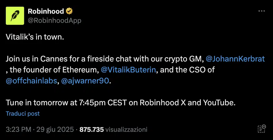The width and height of the screenshot is (273, 140).
Task: Open the @ajwarner90 mention
Action: click(x=87, y=81)
